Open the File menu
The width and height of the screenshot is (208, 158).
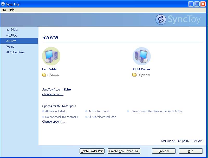point(4,10)
